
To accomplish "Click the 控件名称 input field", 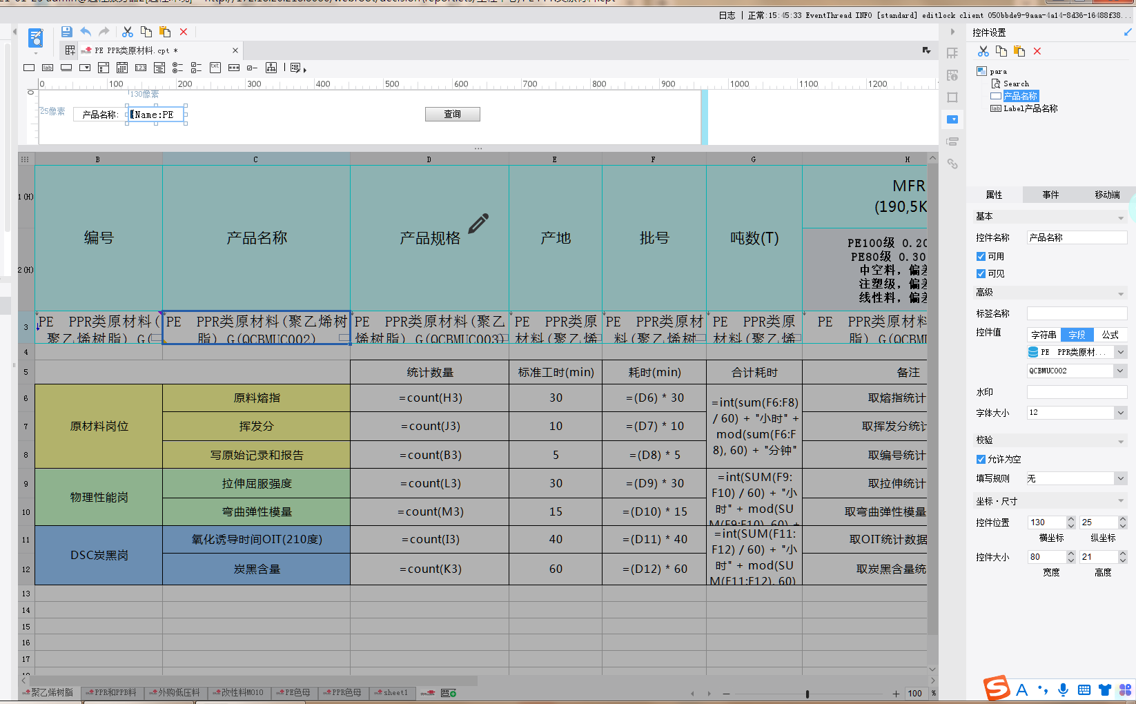I will (x=1077, y=237).
